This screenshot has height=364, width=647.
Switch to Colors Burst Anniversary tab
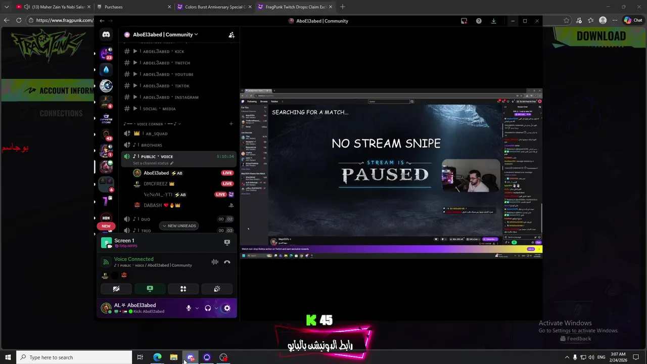214,7
